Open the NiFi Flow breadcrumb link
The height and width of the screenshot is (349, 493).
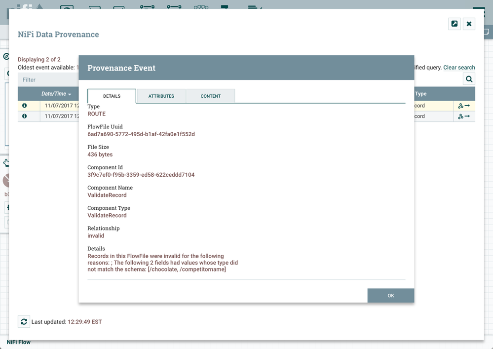[x=19, y=342]
